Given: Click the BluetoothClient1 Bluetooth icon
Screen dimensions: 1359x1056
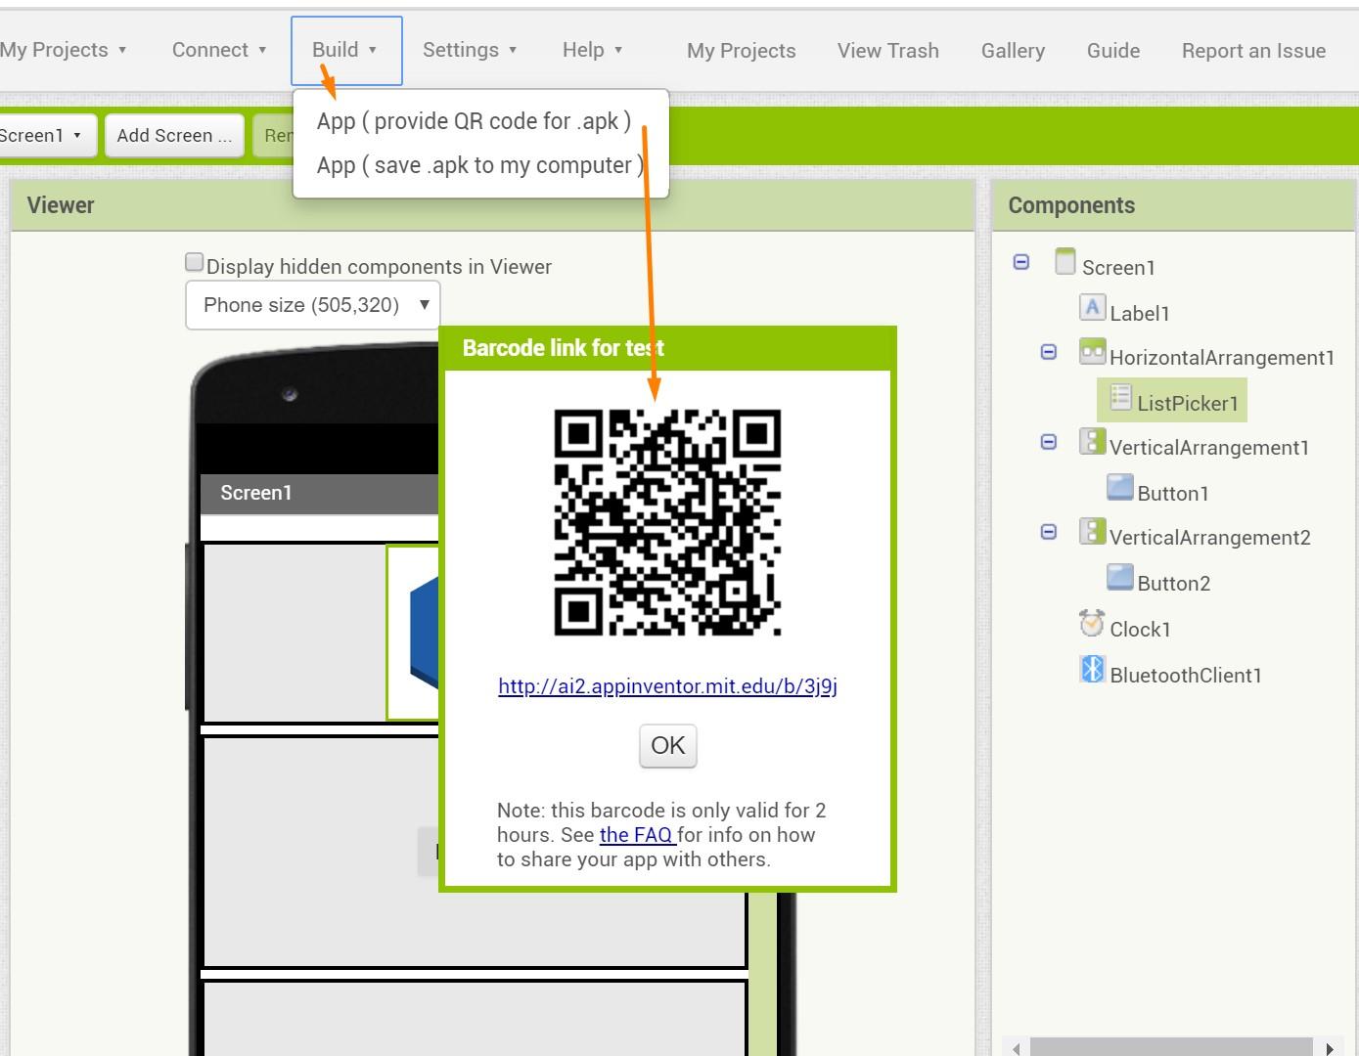Looking at the screenshot, I should tap(1092, 669).
